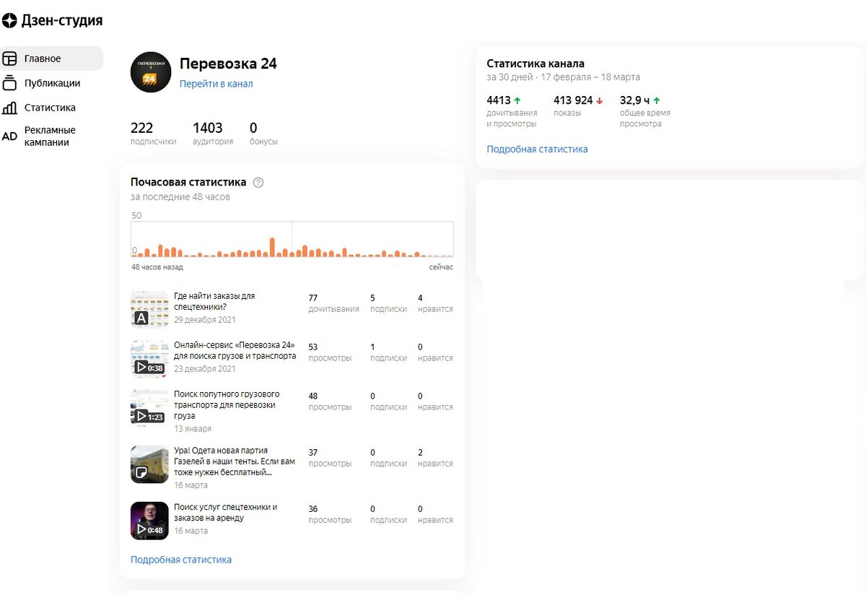Open the Ура! Одета новая партия post title
The image size is (866, 595).
(235, 461)
